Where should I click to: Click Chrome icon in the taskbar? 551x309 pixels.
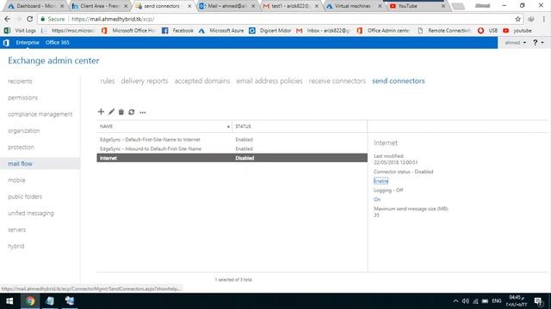tap(30, 301)
